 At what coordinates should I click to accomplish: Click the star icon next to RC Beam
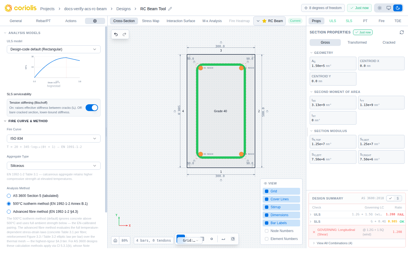click(264, 21)
